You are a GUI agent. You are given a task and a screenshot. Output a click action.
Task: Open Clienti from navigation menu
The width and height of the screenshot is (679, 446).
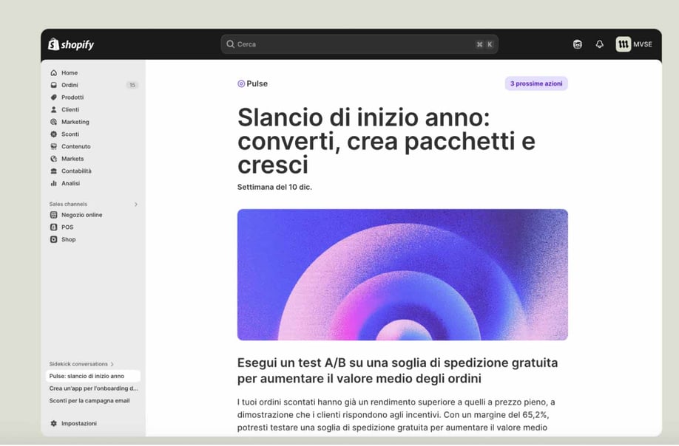(x=70, y=110)
